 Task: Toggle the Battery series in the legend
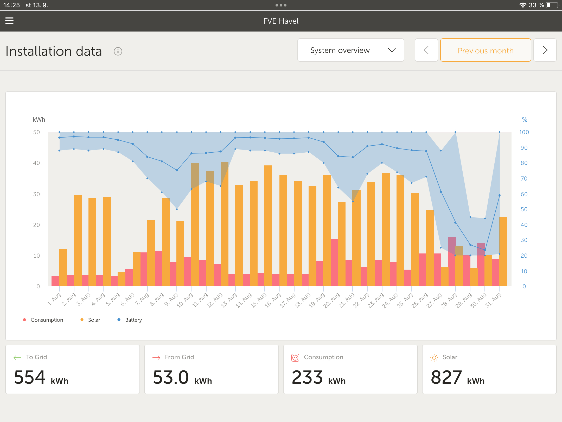[x=130, y=320]
